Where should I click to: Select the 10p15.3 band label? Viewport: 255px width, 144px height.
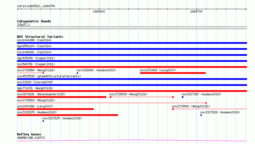click(23, 25)
